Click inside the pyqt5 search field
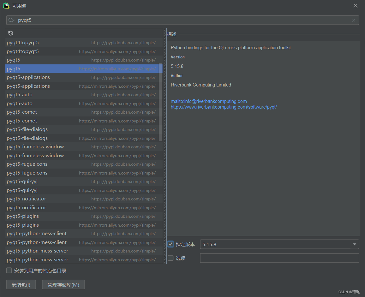 click(x=182, y=20)
